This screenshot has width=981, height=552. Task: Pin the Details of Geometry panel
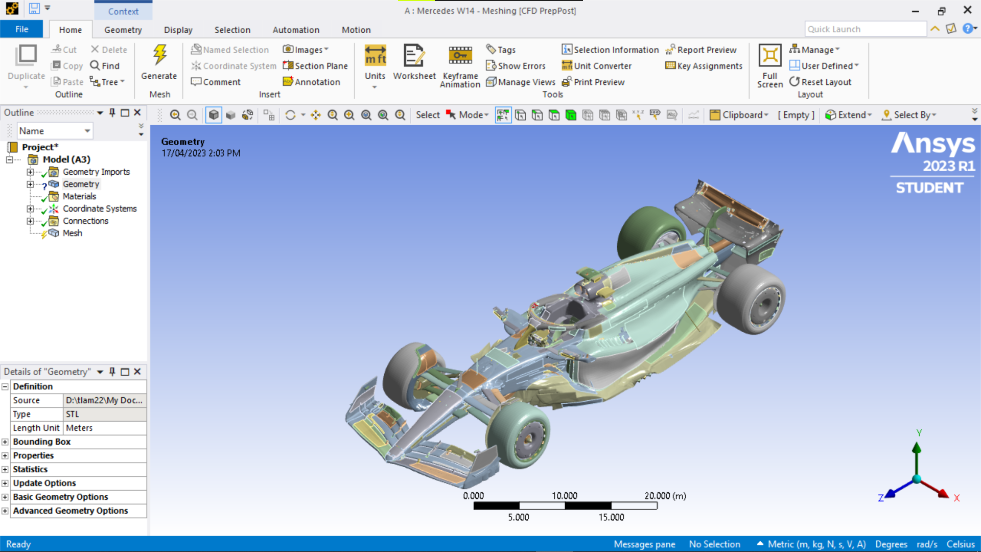point(112,372)
